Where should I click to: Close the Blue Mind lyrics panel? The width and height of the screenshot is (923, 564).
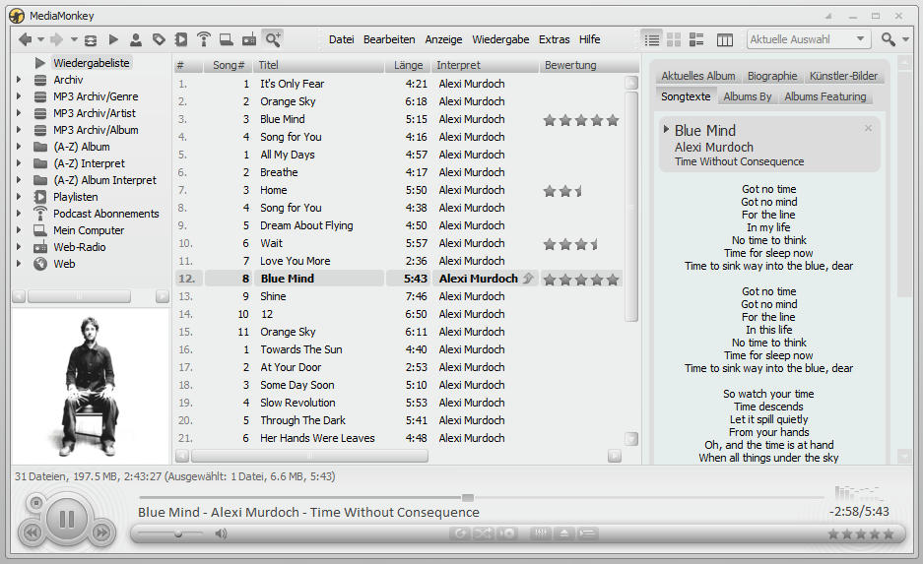(868, 128)
